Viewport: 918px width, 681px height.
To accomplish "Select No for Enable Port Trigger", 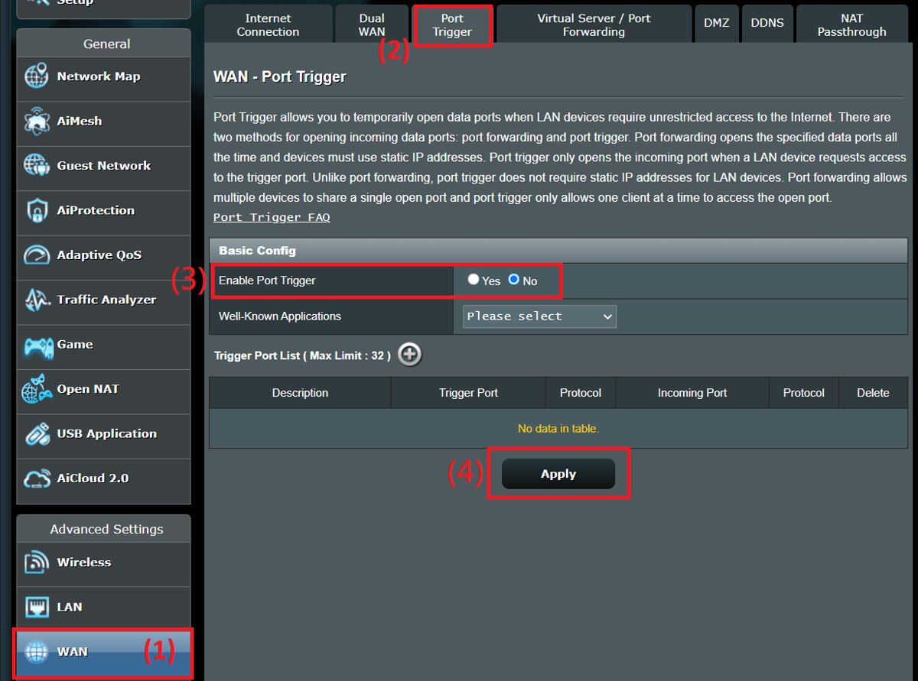I will 514,280.
